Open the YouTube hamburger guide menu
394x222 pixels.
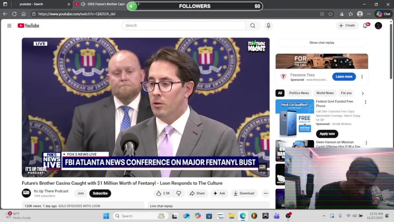(9, 26)
